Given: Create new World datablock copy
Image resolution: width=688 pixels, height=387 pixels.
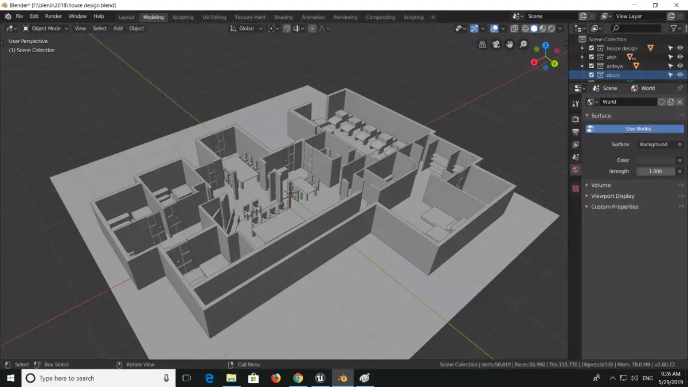Looking at the screenshot, I should [x=671, y=102].
